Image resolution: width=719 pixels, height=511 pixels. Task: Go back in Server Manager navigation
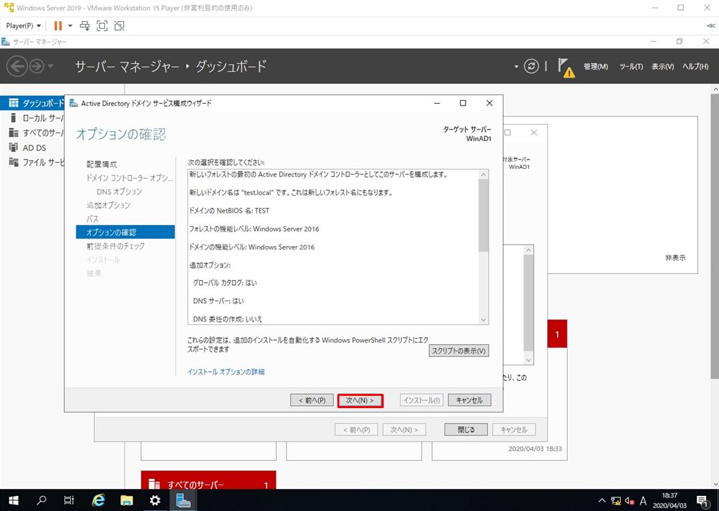point(17,67)
